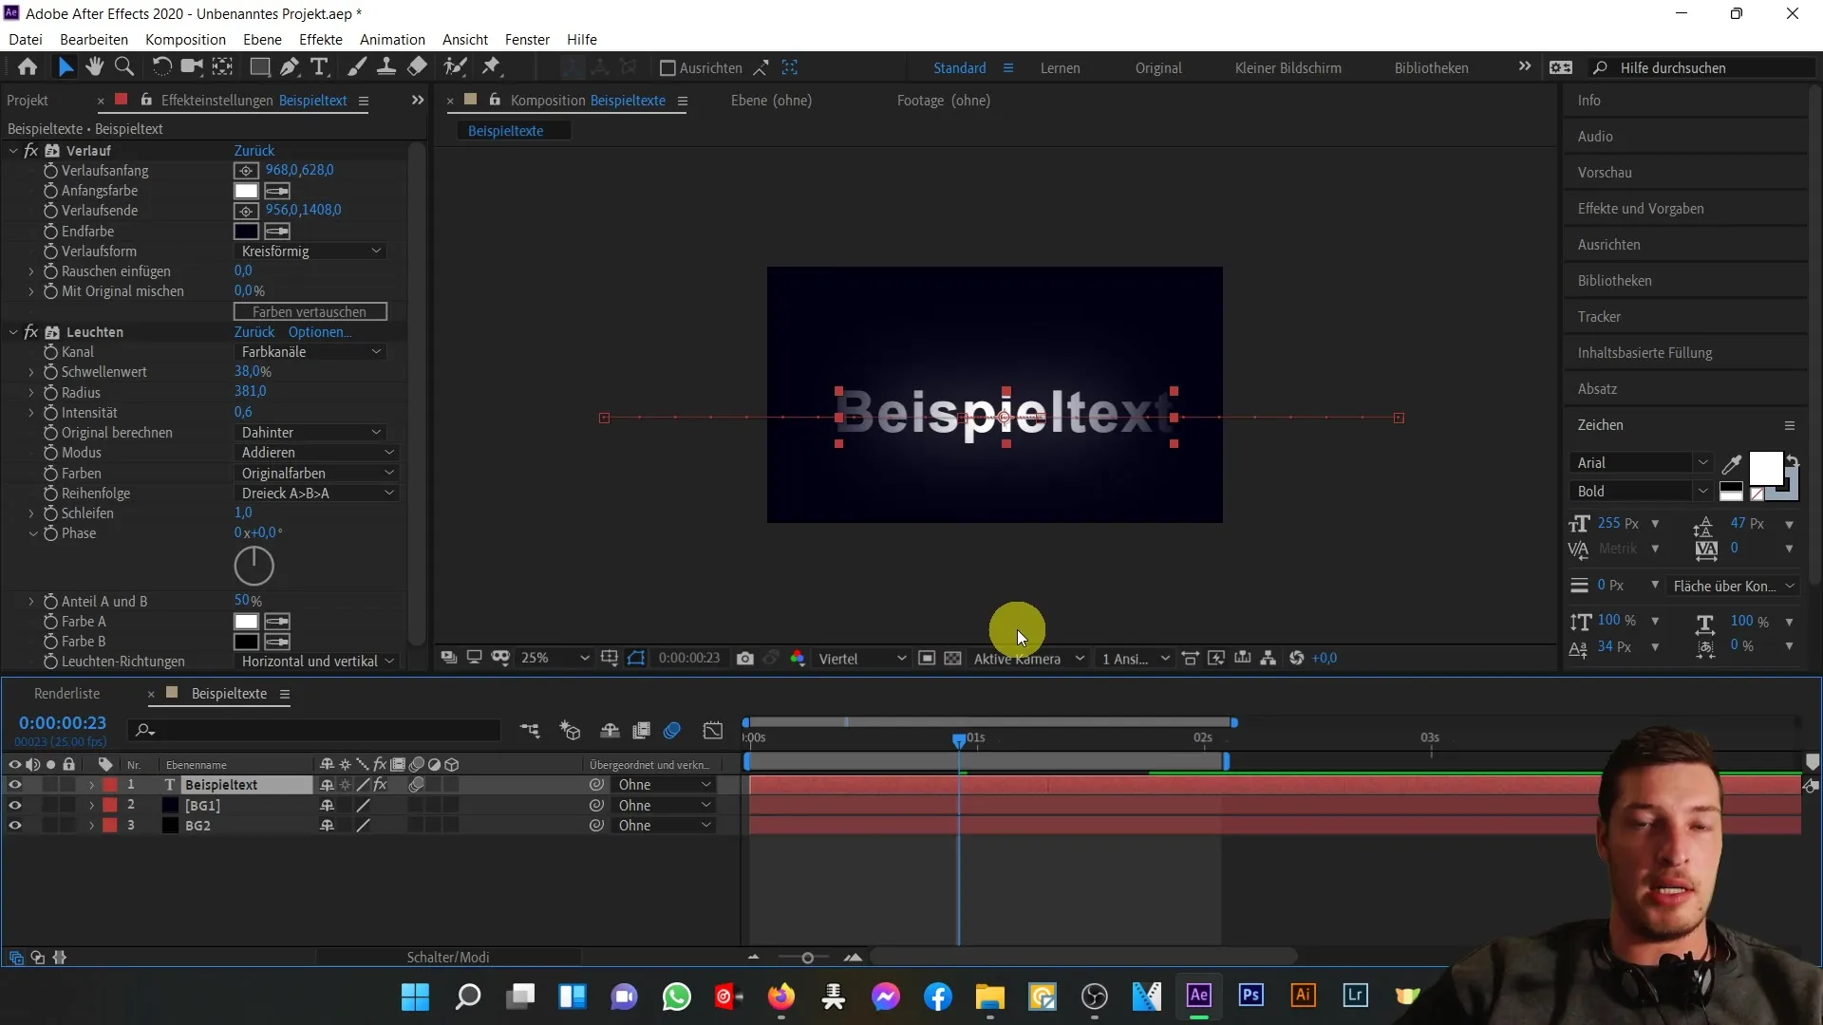The height and width of the screenshot is (1025, 1823).
Task: Drag the Phase rotation dial control
Action: [x=254, y=566]
